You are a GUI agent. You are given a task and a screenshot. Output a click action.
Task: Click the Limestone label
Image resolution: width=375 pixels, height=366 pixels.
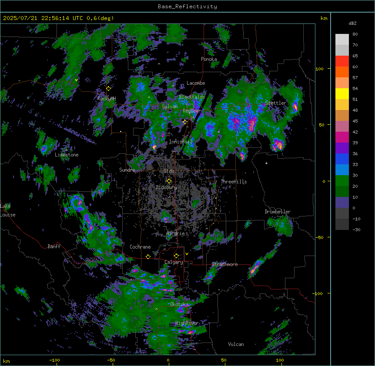[x=67, y=155]
